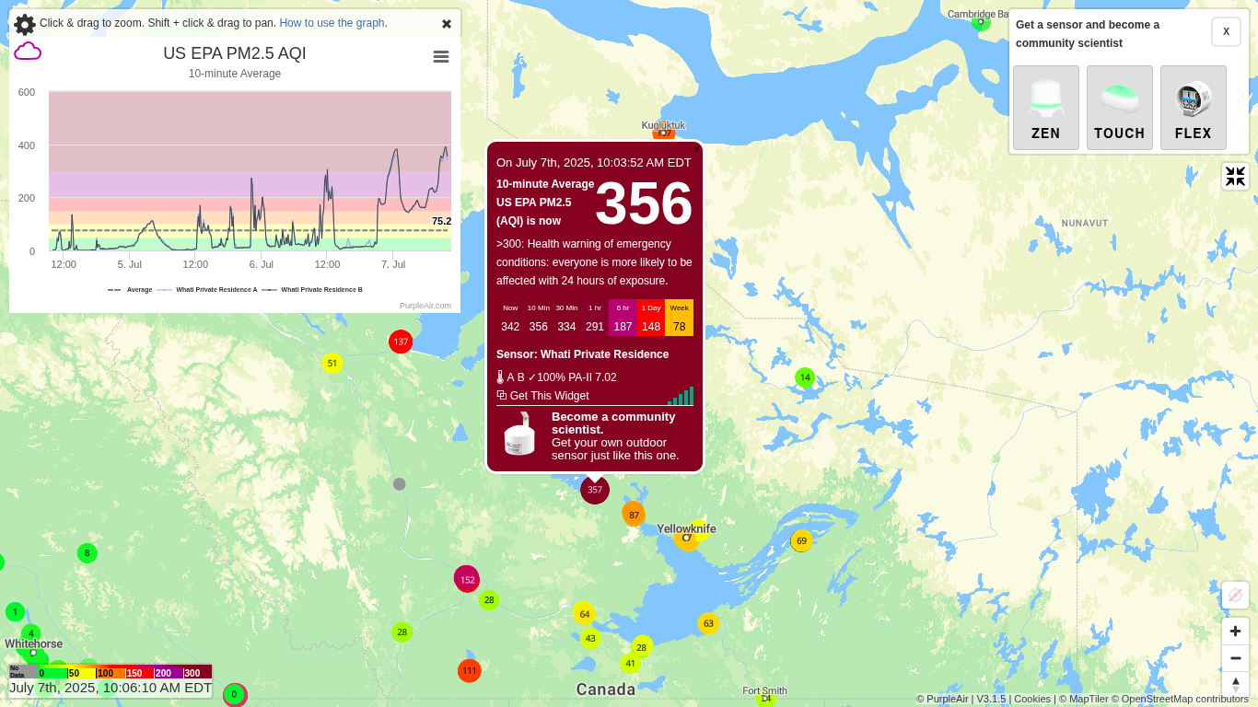The image size is (1258, 707).
Task: Click the yellow '50' legend swatch
Action: click(82, 672)
